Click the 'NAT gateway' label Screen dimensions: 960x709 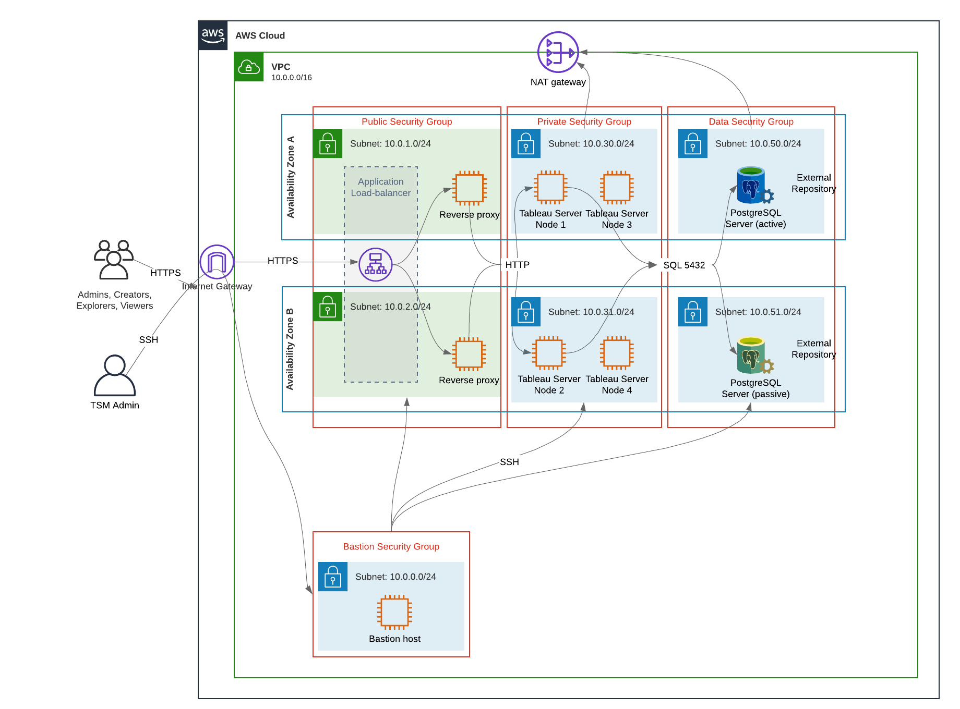click(558, 82)
